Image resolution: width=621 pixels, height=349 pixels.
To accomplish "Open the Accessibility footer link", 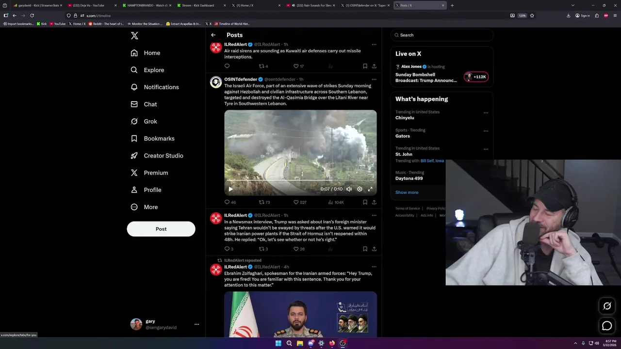I will (x=405, y=215).
